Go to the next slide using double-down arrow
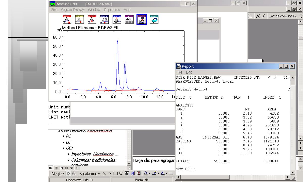Viewport: 303px width, 182px height. point(300,148)
